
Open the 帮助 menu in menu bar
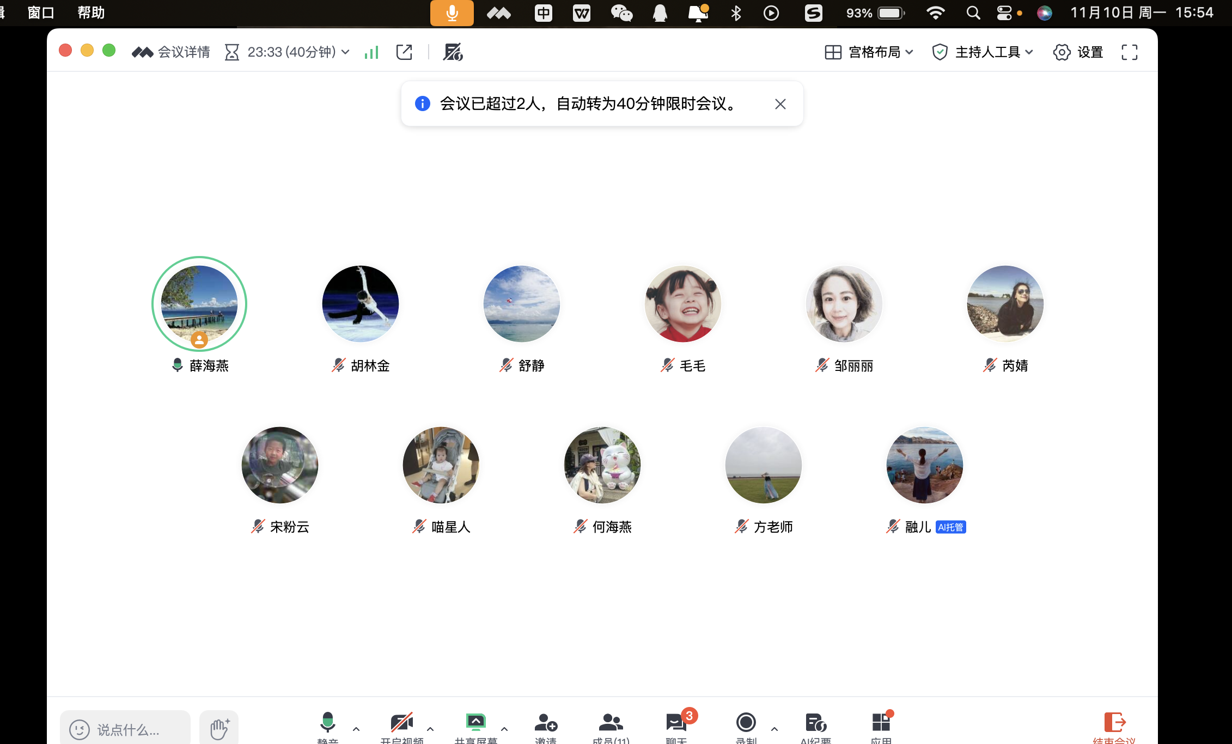(x=90, y=12)
